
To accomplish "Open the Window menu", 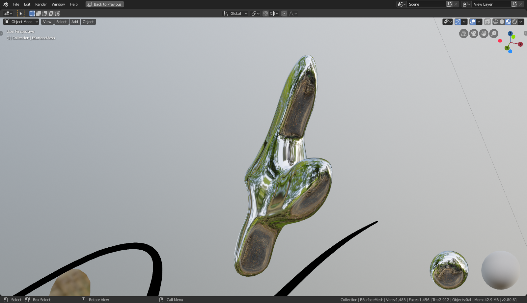I will pos(58,4).
